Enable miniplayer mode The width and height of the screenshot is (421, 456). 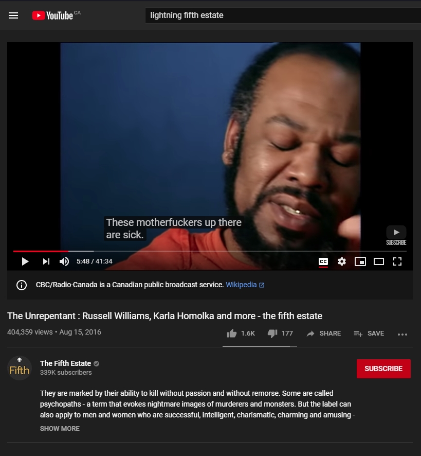(x=360, y=261)
